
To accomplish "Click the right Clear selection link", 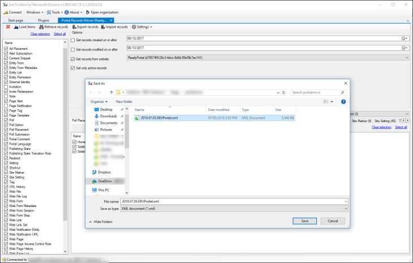I will click(381, 127).
